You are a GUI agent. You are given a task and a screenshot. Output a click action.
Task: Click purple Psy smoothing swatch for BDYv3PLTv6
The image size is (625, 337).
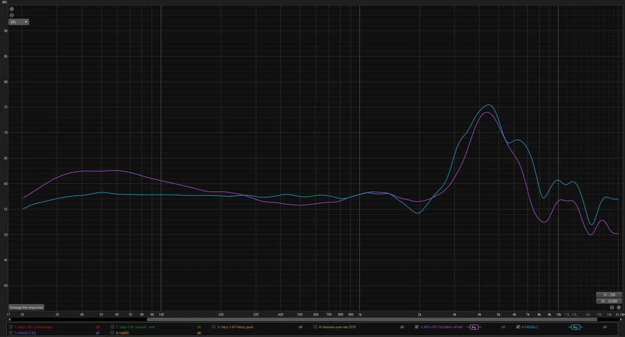474,327
